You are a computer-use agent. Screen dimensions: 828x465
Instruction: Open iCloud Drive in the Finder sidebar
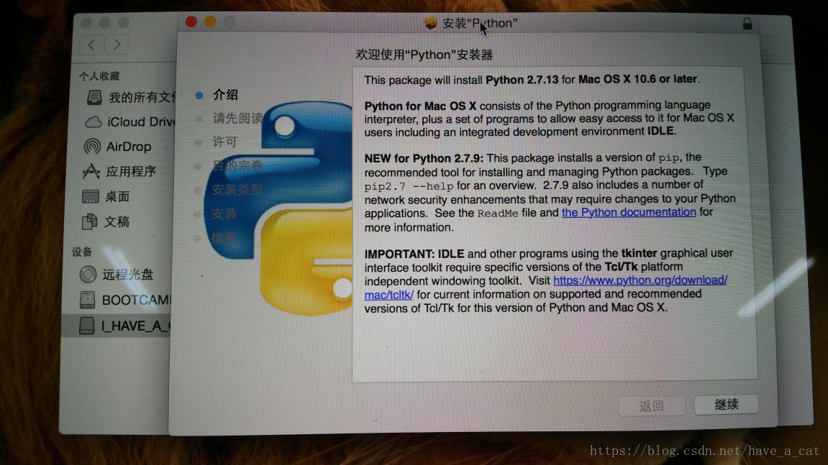coord(131,122)
